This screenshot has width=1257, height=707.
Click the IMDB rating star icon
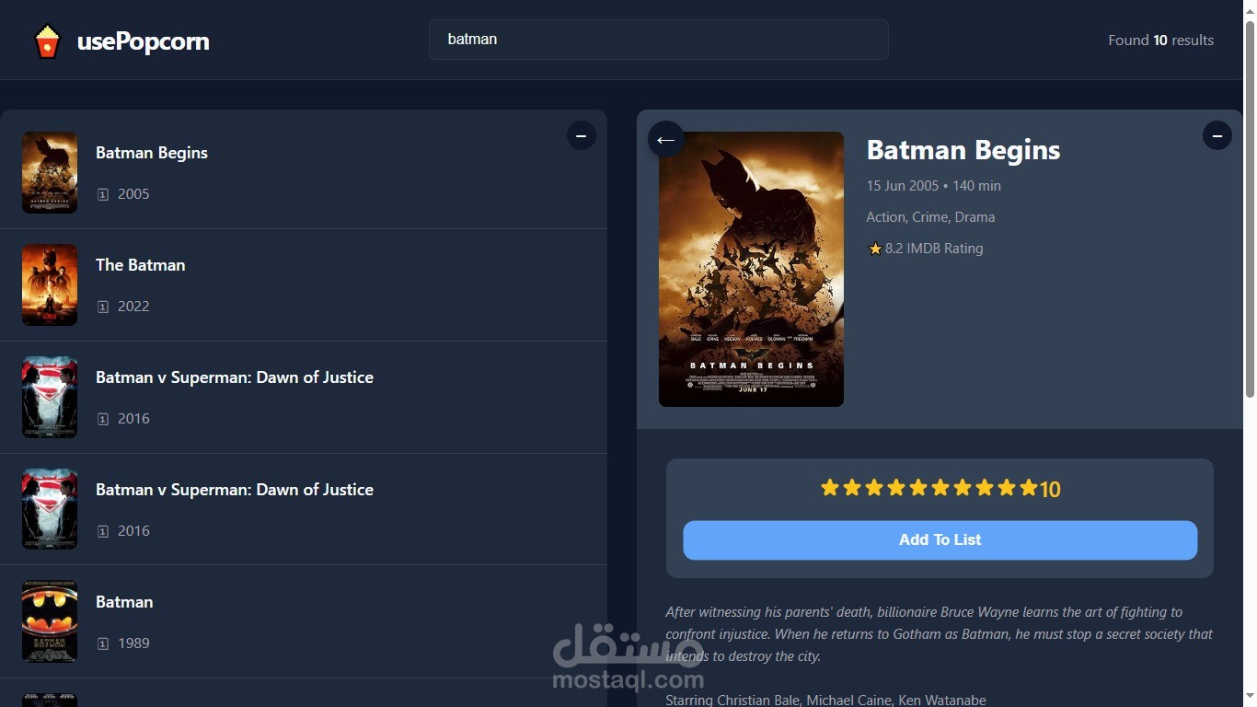click(x=875, y=249)
